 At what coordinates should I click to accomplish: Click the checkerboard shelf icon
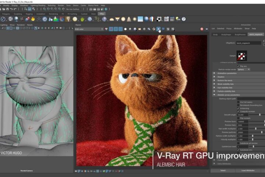tap(159, 19)
